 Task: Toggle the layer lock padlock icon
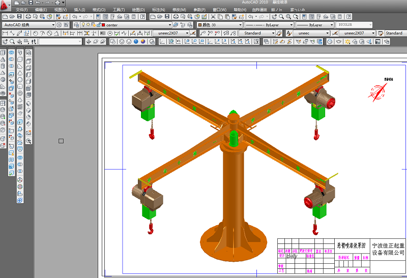click(99, 24)
